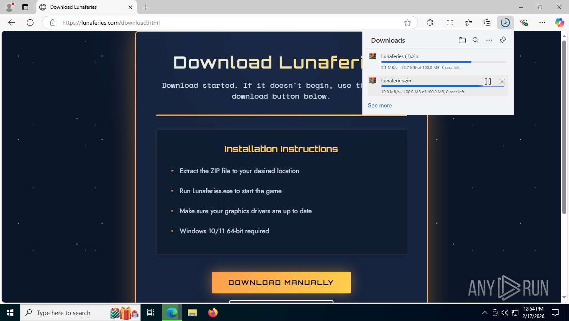569x321 pixels.
Task: Open Microsoft Edge on the taskbar
Action: tap(172, 313)
